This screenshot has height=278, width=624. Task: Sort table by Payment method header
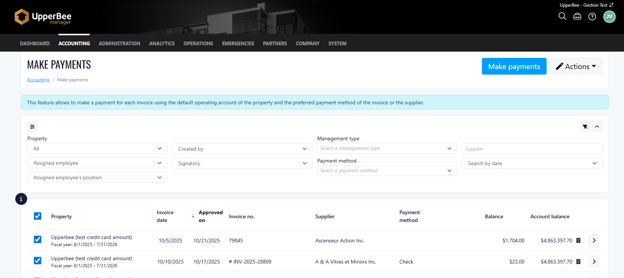tap(409, 216)
